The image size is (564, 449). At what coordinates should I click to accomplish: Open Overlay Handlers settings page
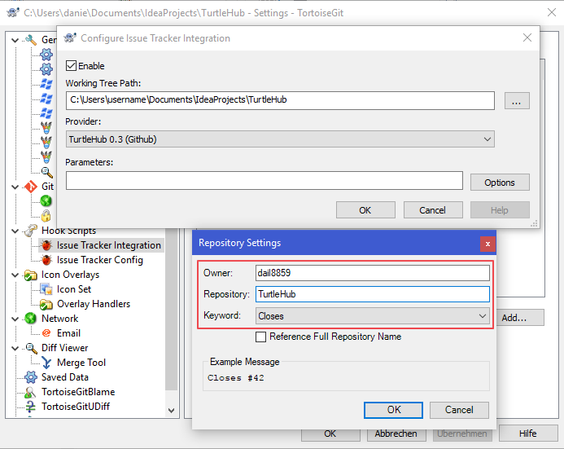tap(94, 304)
